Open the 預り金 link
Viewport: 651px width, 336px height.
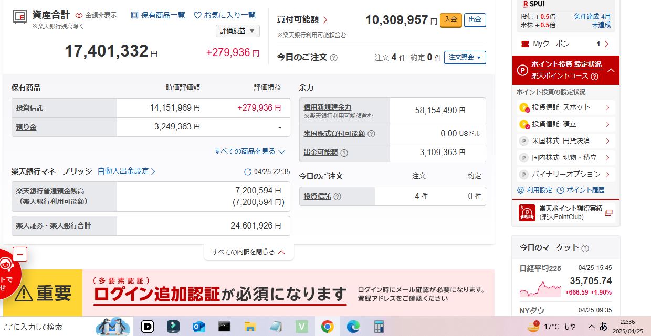(x=26, y=127)
